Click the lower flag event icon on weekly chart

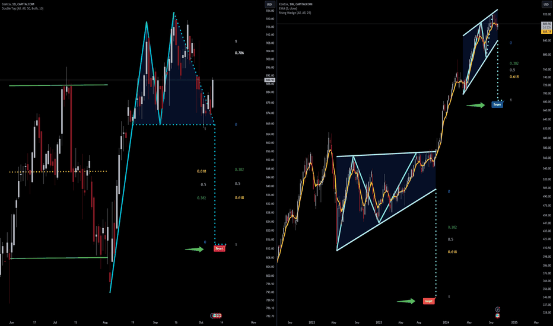click(x=498, y=315)
